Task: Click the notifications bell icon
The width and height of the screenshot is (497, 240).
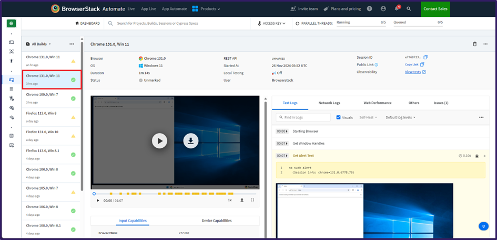Action: click(397, 9)
